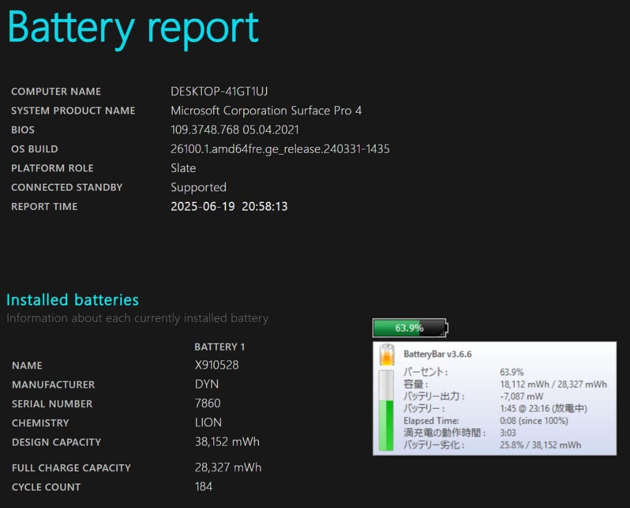Click full runtime value "3:03"
630x508 pixels.
point(508,433)
